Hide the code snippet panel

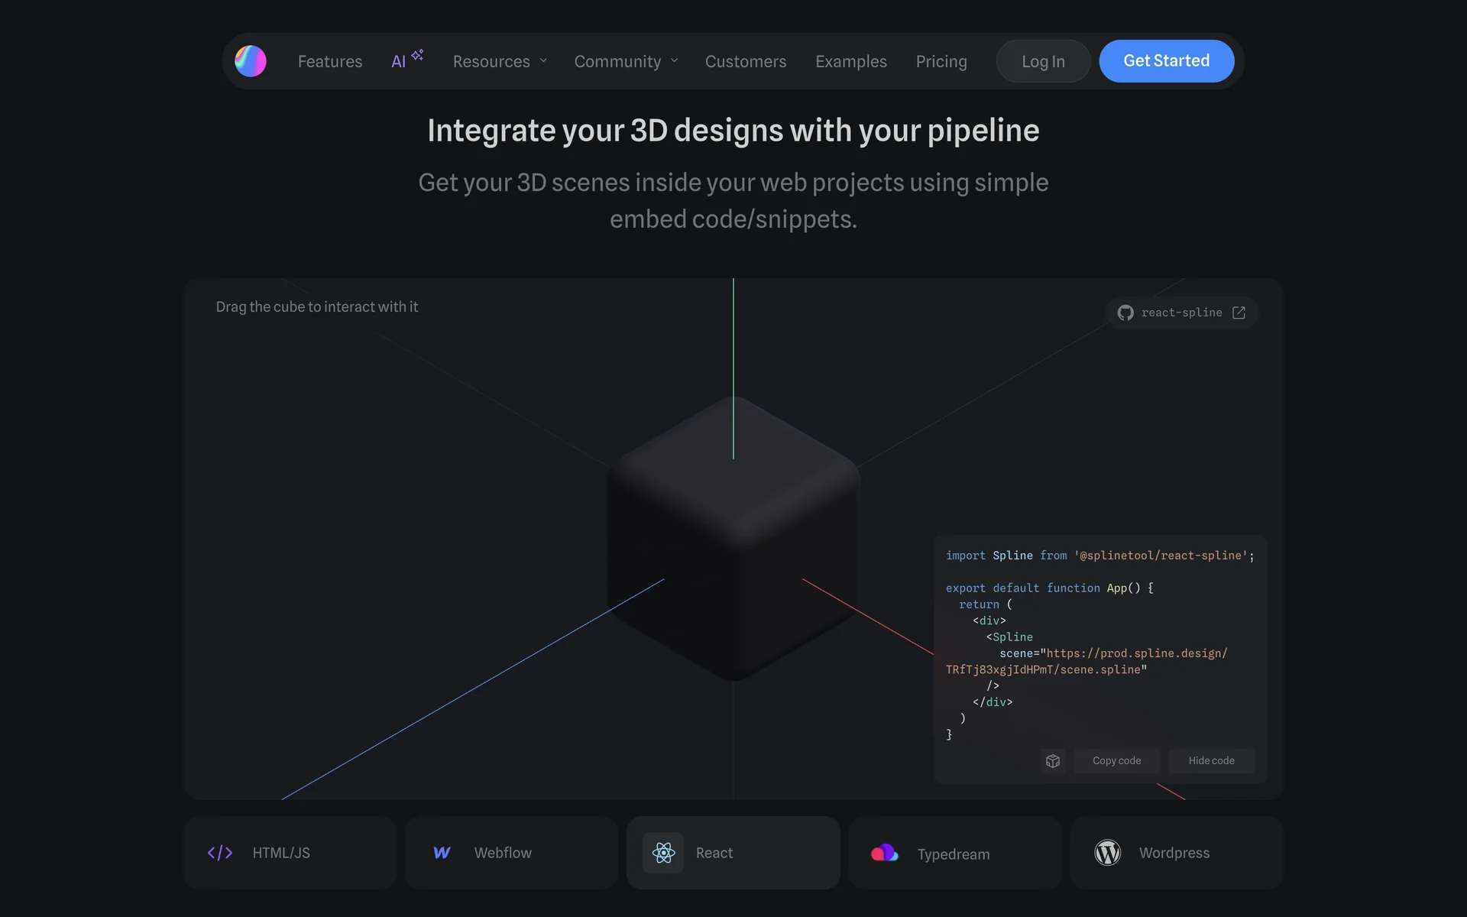pos(1211,761)
